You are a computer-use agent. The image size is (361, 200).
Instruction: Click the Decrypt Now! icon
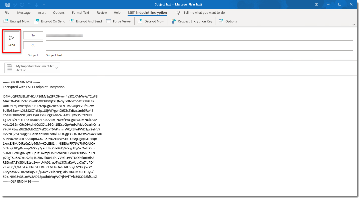(x=140, y=21)
